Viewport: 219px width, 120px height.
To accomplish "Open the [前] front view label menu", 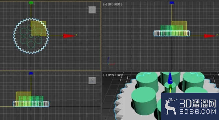I will tap(111, 4).
